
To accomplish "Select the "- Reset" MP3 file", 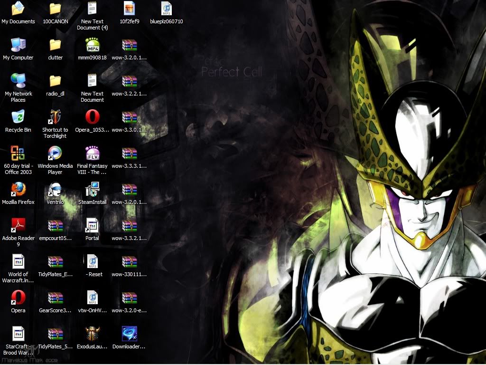I will click(x=93, y=262).
